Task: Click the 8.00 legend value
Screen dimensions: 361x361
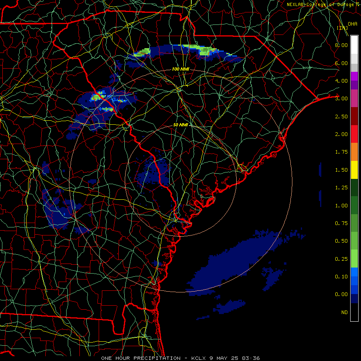Action: pos(341,45)
